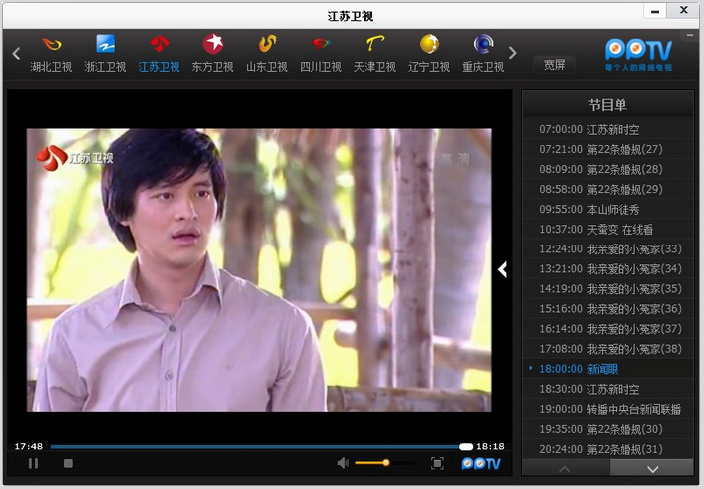Toggle 宽屏 widescreen mode

pos(554,65)
